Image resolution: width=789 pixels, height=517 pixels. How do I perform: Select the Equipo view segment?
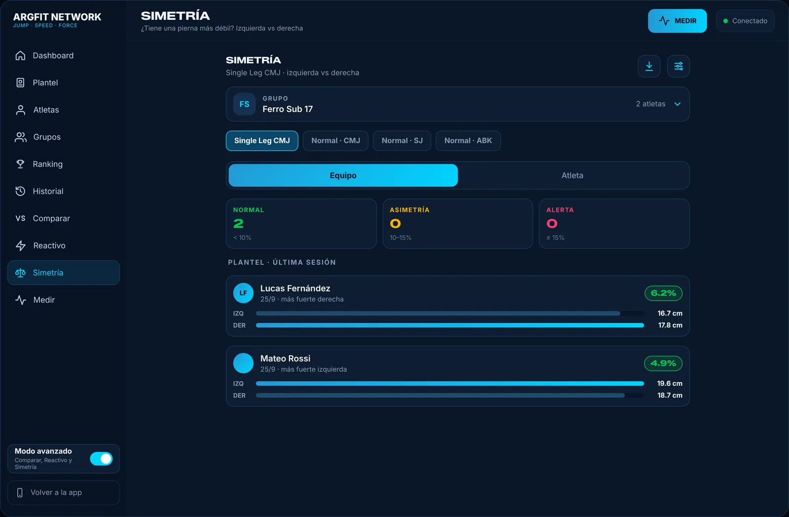click(x=343, y=175)
